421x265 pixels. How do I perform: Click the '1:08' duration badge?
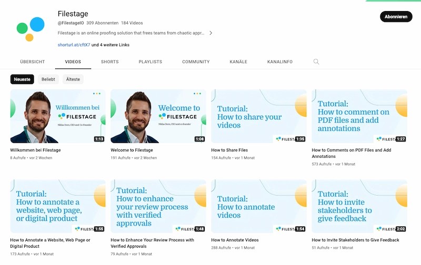(199, 139)
